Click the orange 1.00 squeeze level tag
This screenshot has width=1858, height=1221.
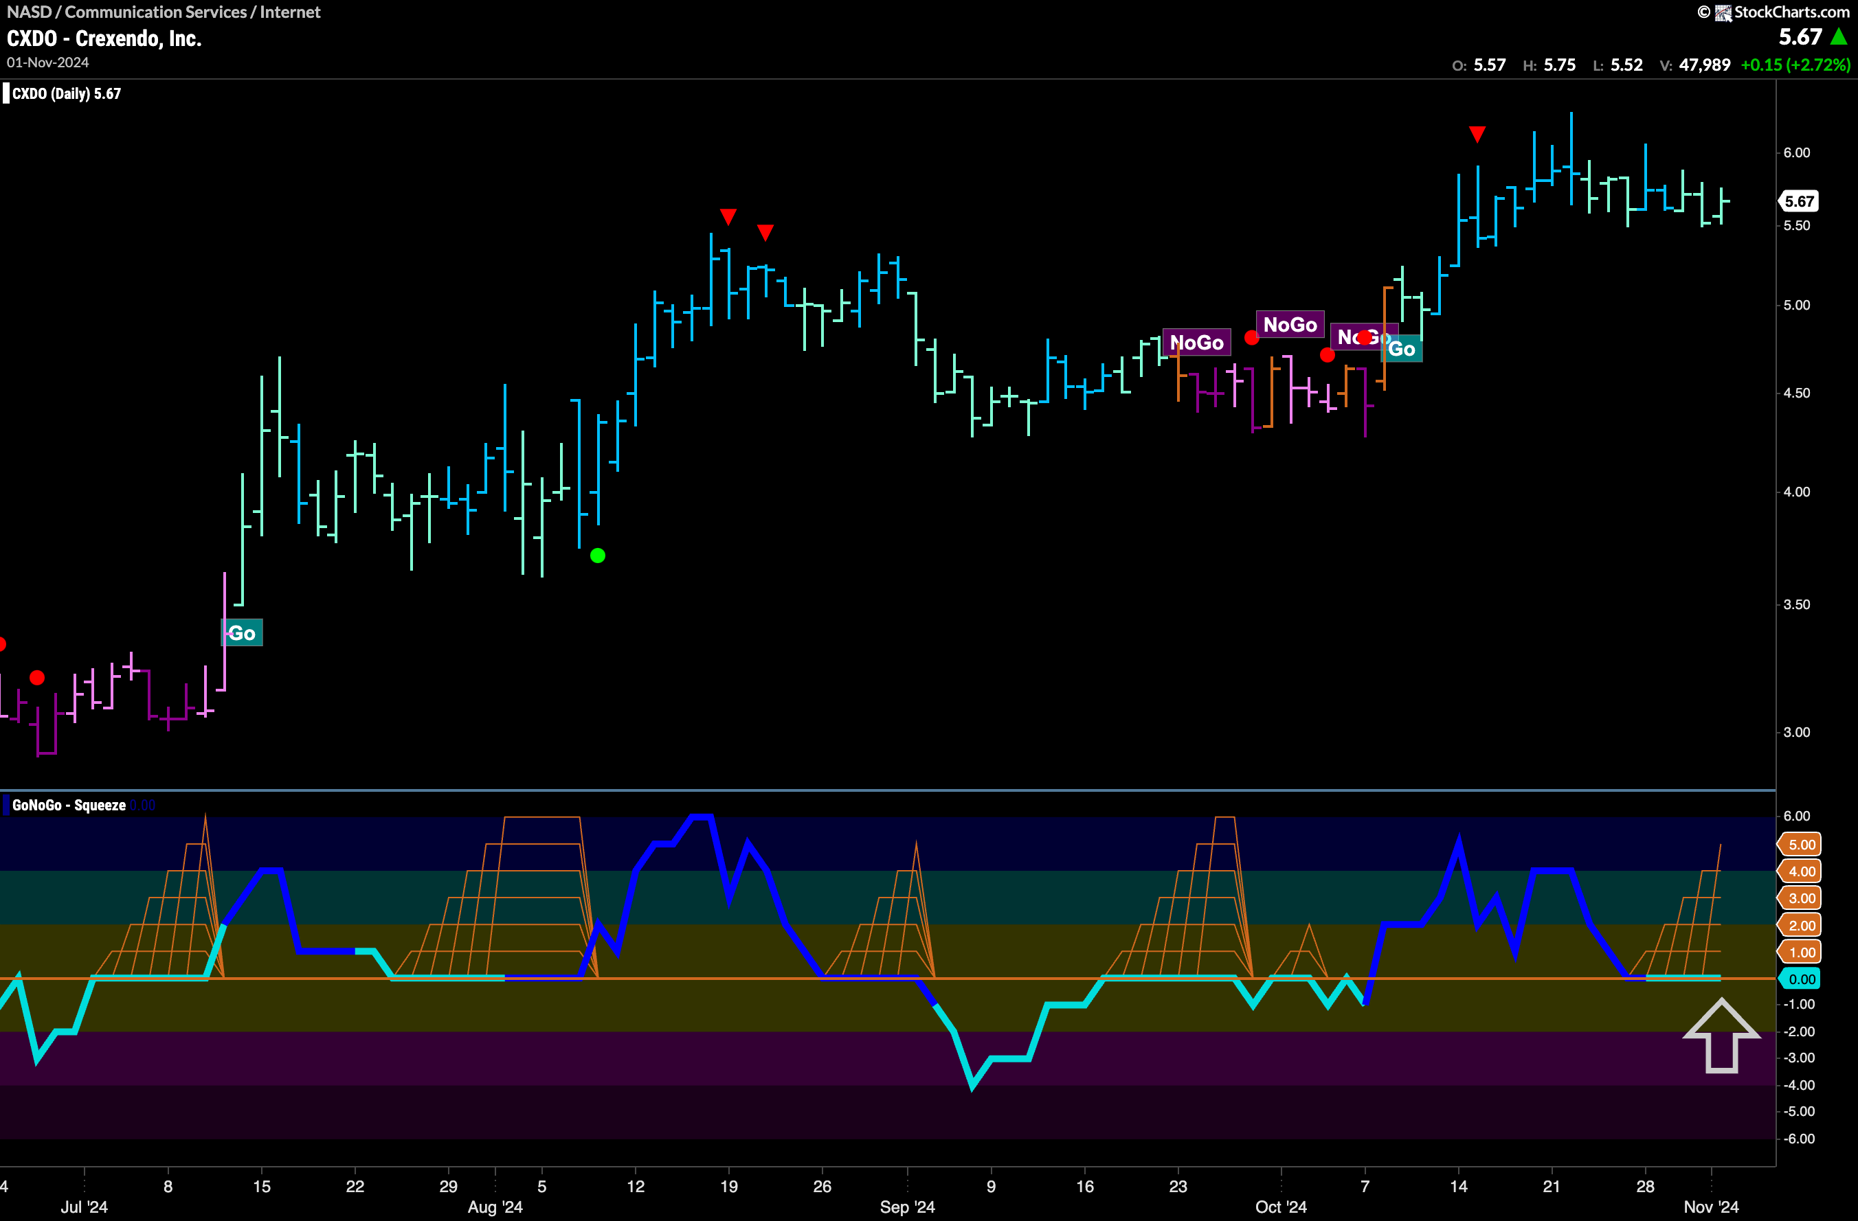1800,952
